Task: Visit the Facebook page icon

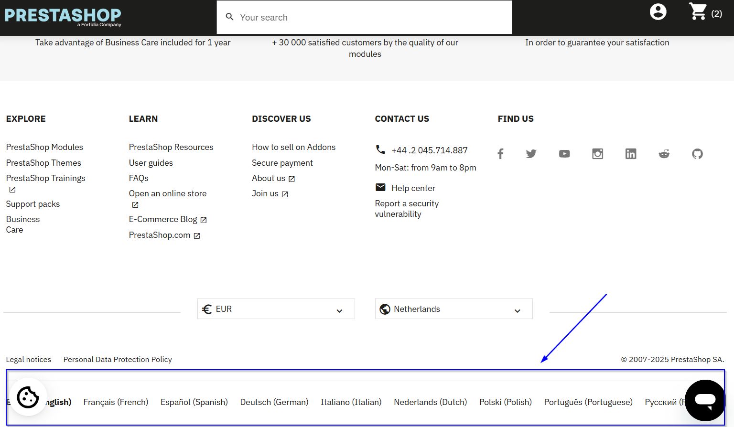Action: [500, 154]
